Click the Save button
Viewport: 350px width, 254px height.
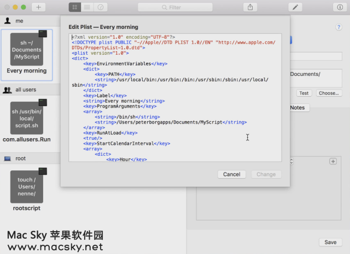[330, 242]
